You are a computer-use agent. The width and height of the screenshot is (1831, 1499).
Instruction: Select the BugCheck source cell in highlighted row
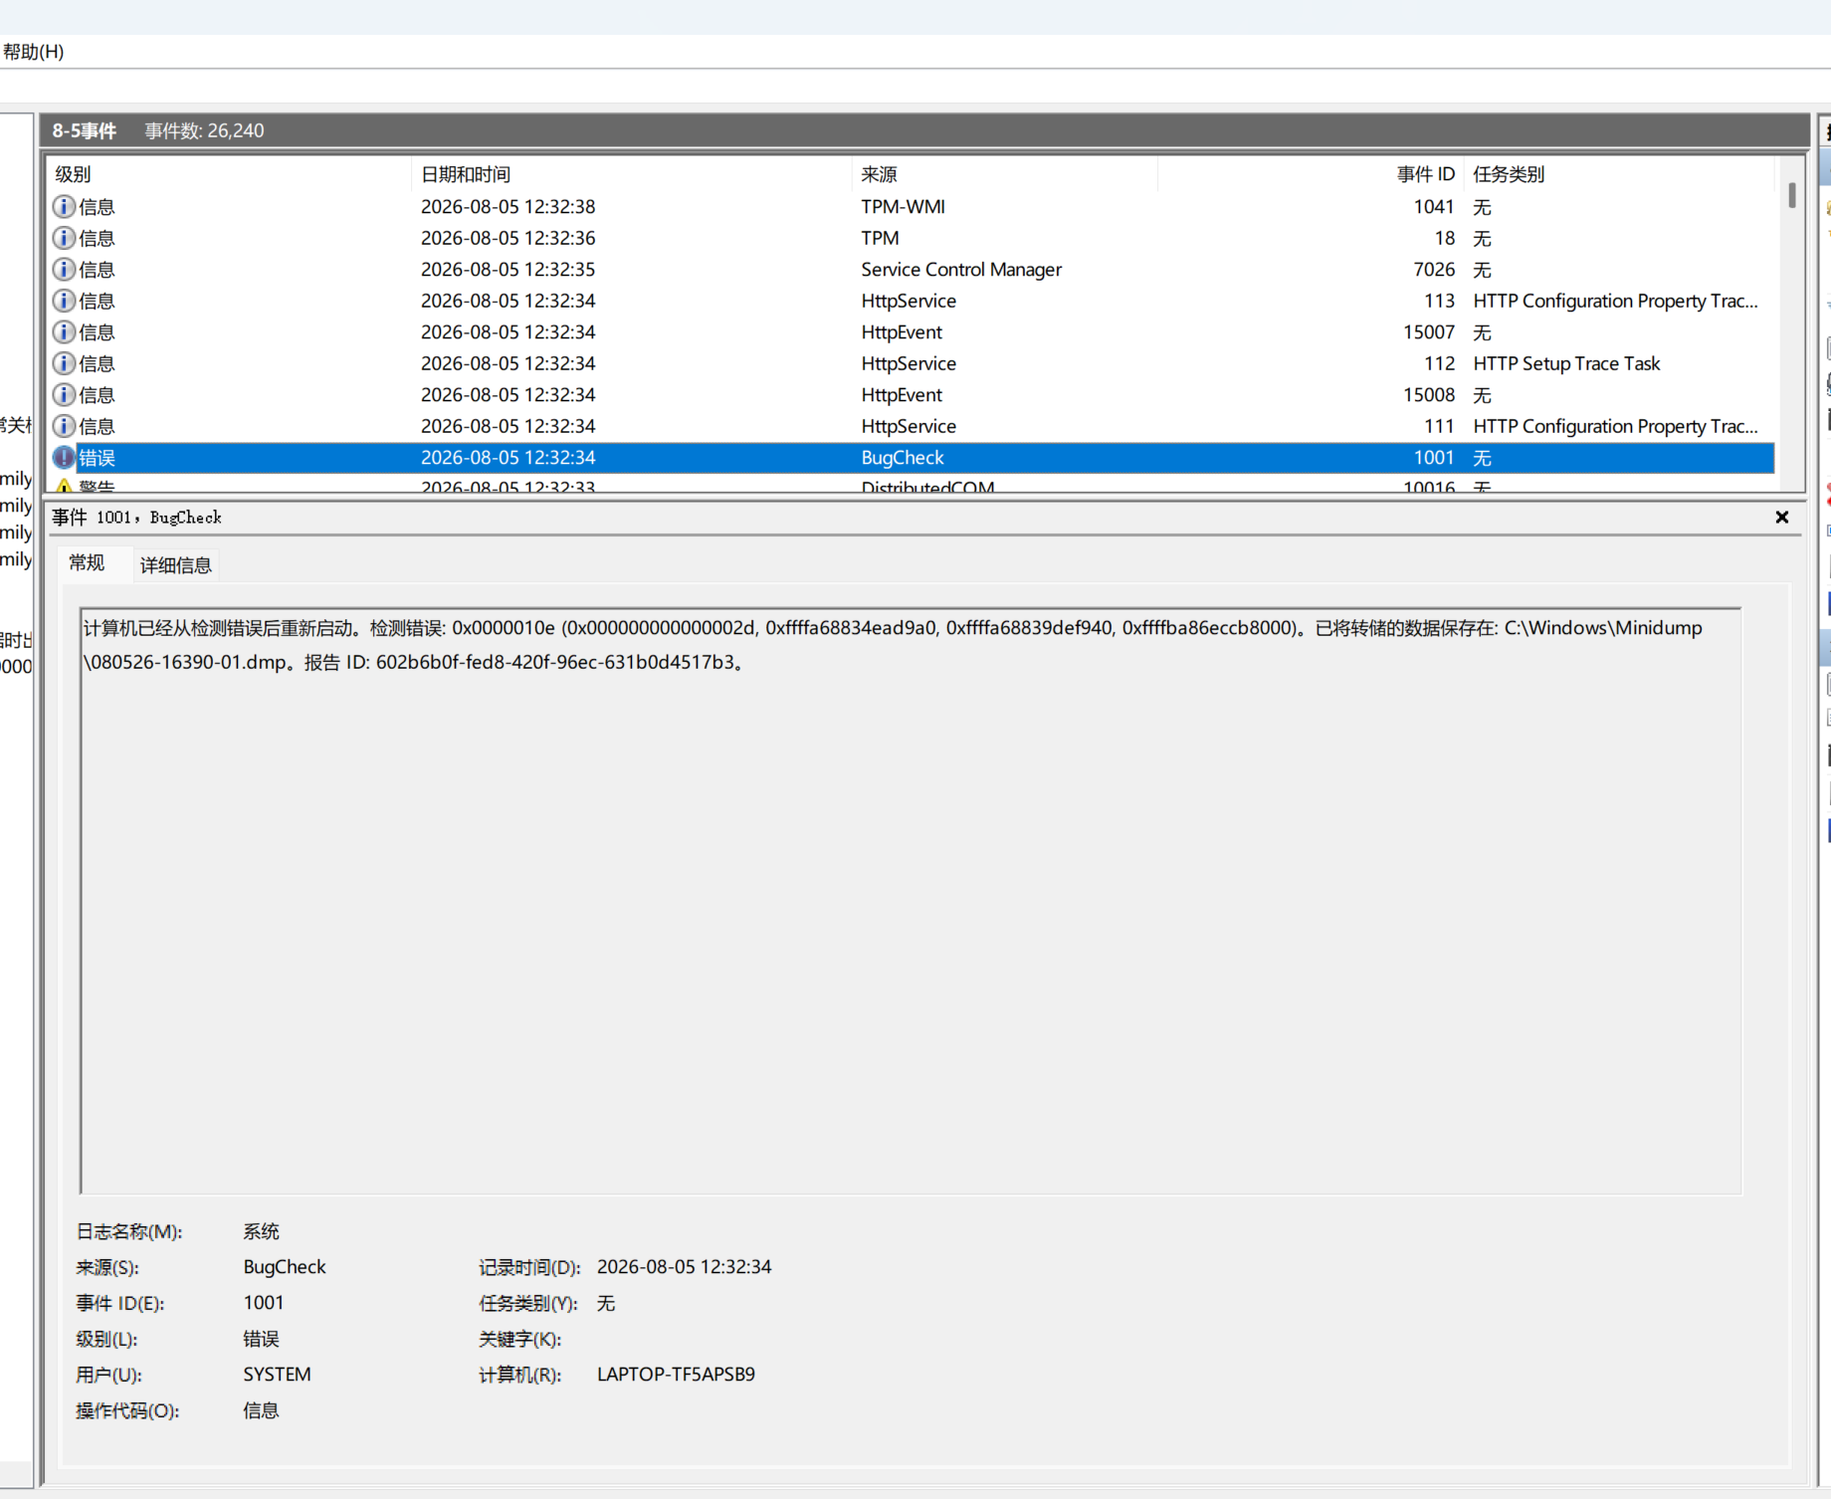[903, 457]
